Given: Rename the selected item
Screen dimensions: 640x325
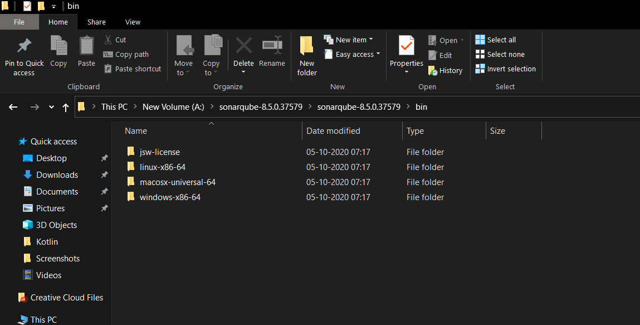Looking at the screenshot, I should (272, 51).
